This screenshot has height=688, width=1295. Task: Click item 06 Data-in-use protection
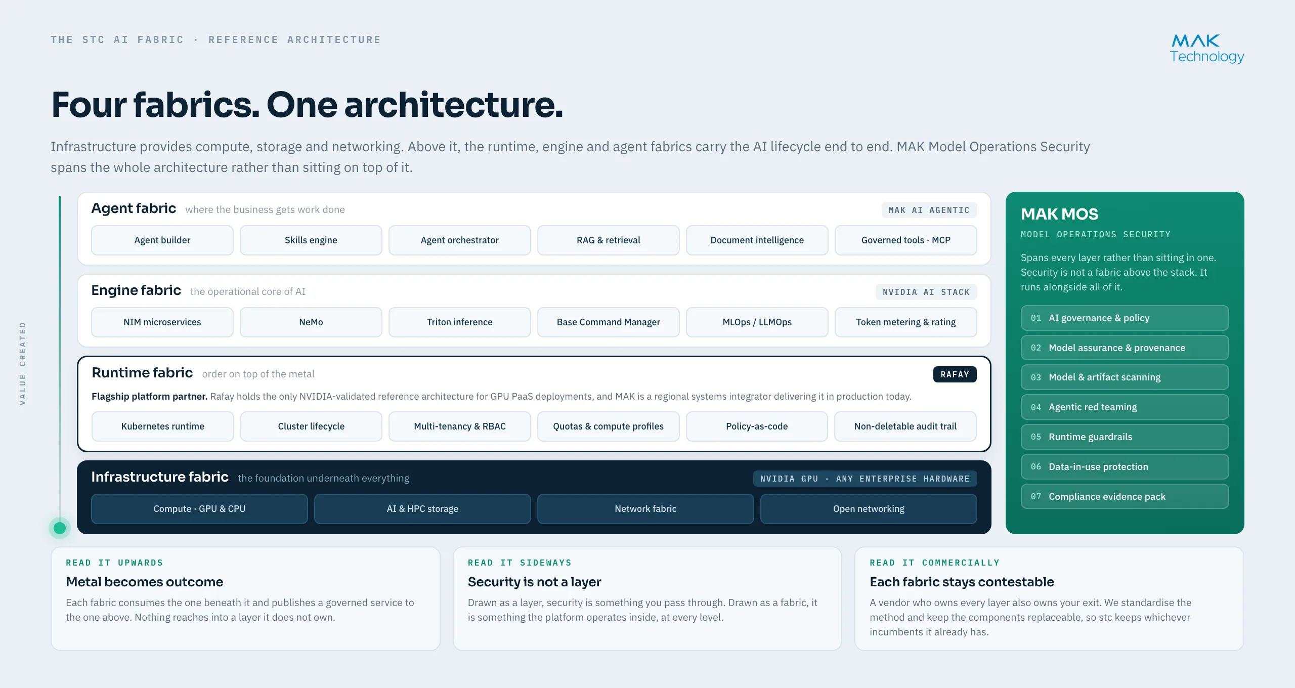tap(1125, 467)
